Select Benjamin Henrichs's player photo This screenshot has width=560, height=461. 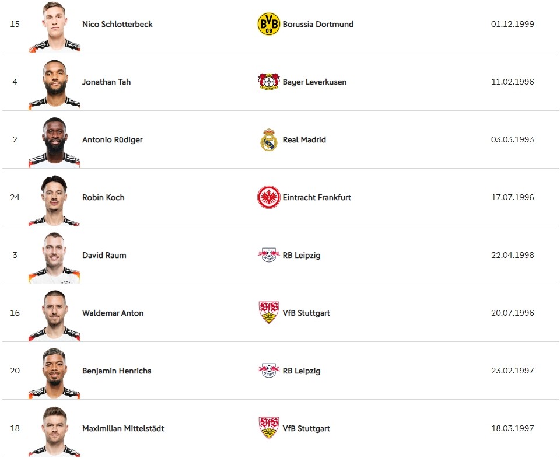point(54,373)
